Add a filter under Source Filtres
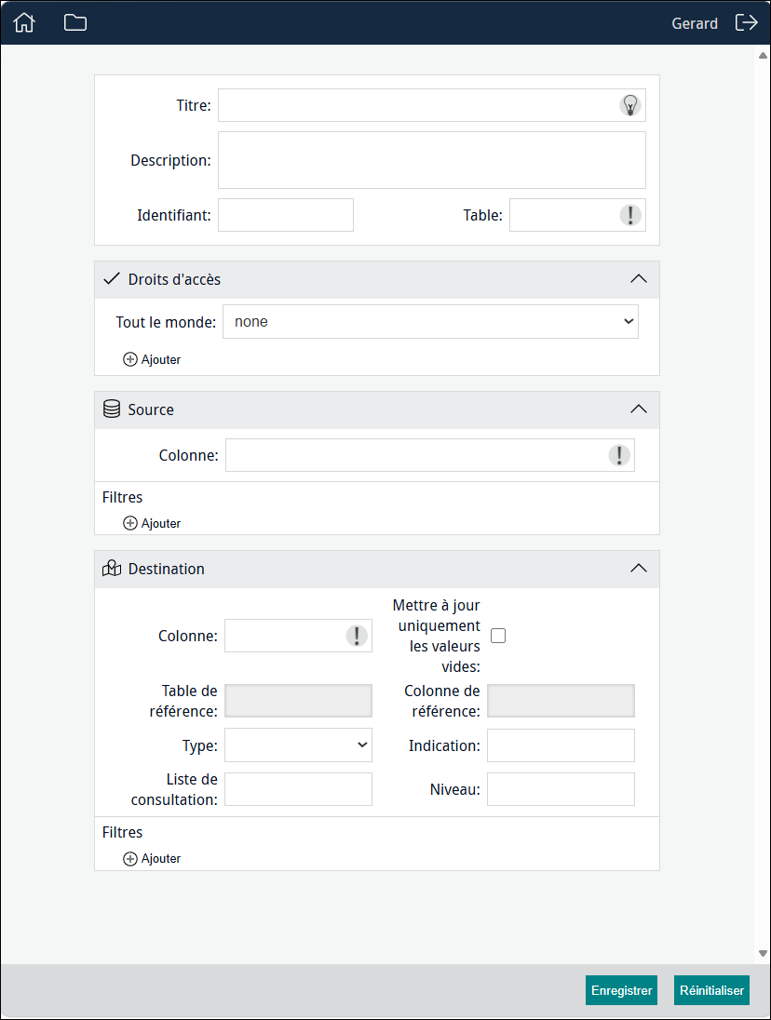Image resolution: width=771 pixels, height=1020 pixels. pos(153,524)
